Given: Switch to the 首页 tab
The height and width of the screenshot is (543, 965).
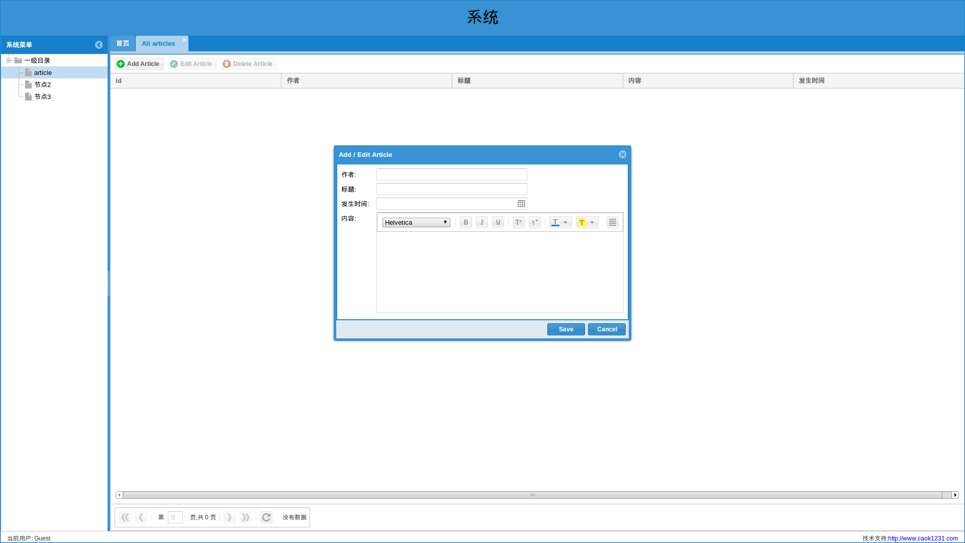Looking at the screenshot, I should pos(123,44).
